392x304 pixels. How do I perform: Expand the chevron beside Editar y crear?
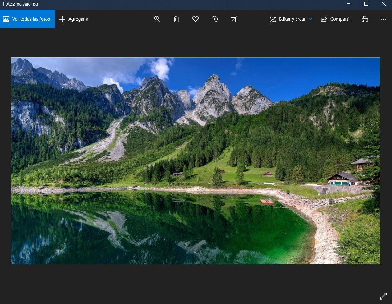(310, 19)
